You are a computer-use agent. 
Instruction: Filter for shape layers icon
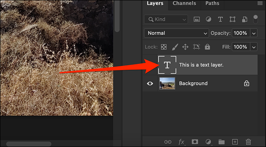coord(232,20)
